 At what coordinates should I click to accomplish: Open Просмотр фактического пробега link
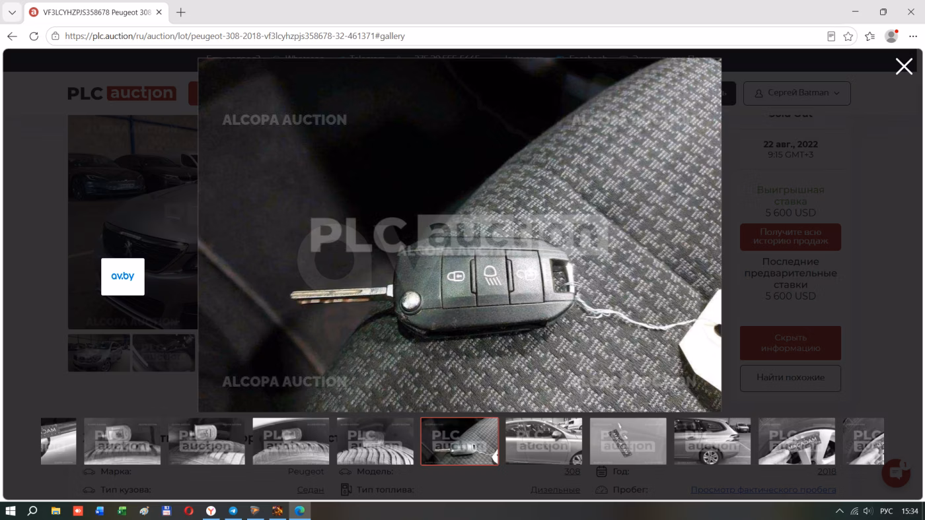coord(763,490)
